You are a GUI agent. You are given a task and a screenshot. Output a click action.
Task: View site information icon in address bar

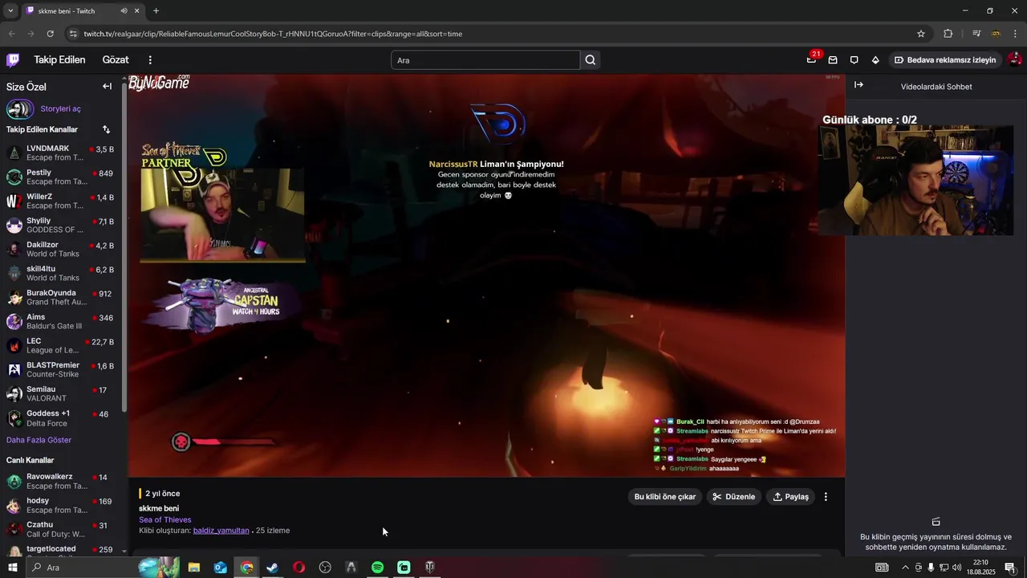coord(73,34)
